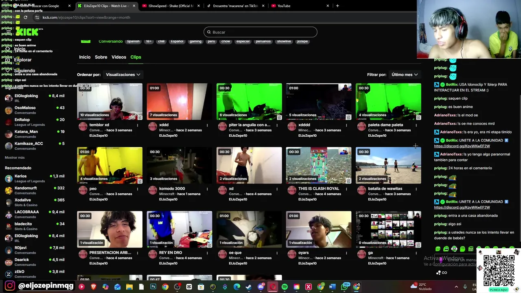The image size is (521, 293).
Task: Open Daarick recommended channel
Action: [35, 262]
